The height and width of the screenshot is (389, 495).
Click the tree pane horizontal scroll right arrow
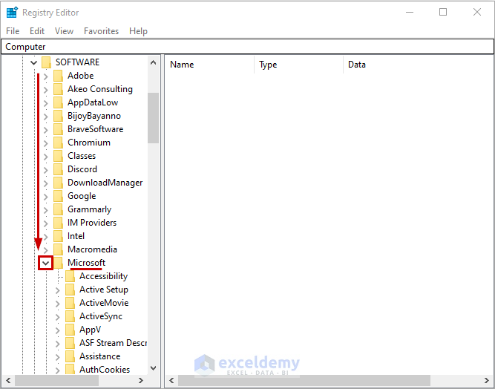[x=141, y=381]
